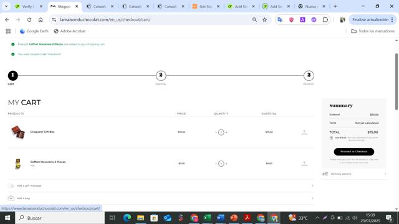Launch Microsoft Edge from the taskbar
This screenshot has width=399, height=224.
127,218
